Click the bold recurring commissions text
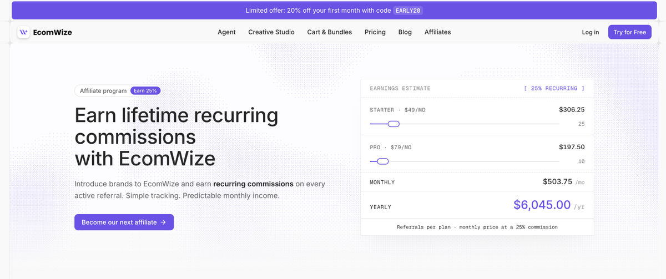Viewport: 666px width, 279px height. [253, 184]
